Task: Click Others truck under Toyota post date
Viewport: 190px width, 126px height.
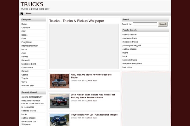Action: [x=92, y=118]
